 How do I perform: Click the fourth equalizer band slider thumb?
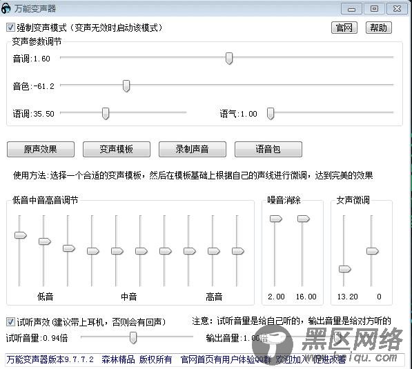tap(93, 251)
